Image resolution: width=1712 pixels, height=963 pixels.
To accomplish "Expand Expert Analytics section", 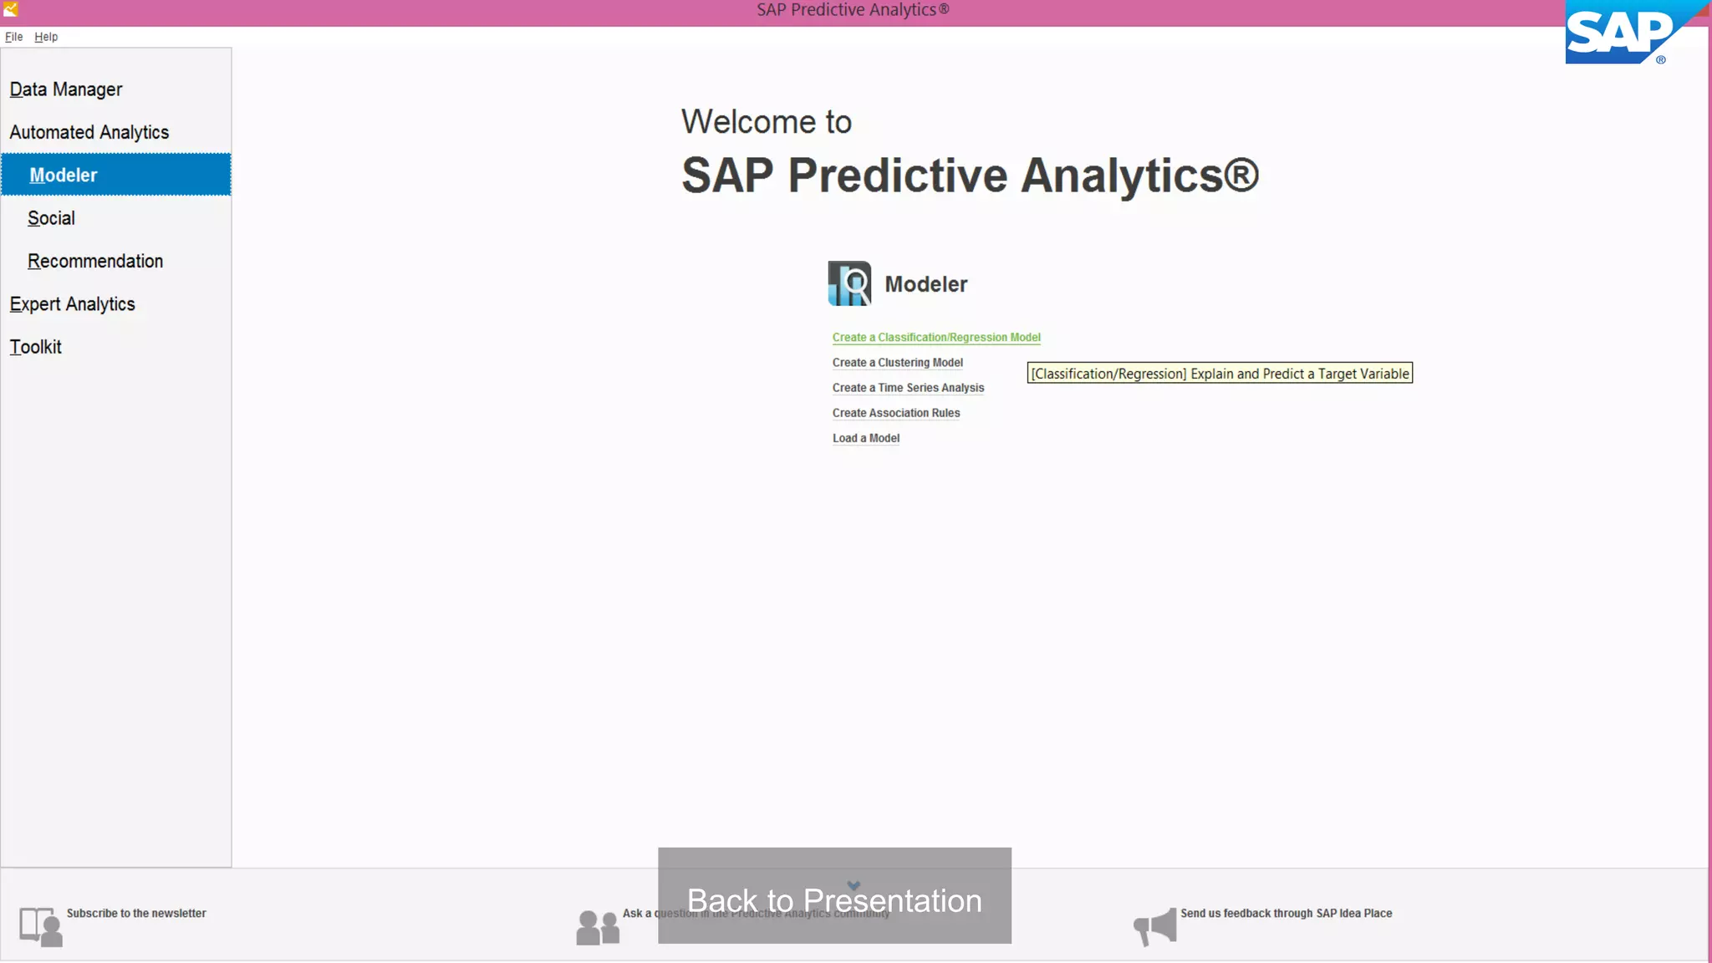I will tap(73, 304).
